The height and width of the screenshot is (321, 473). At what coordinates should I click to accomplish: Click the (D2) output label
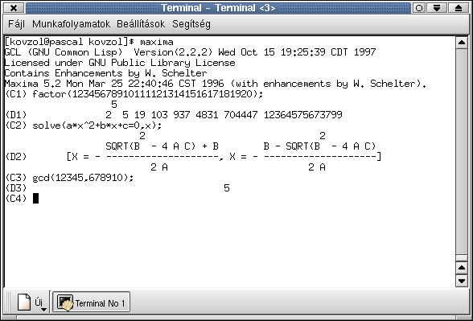[16, 157]
